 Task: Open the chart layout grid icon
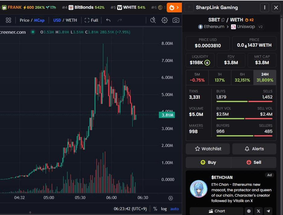8,20
